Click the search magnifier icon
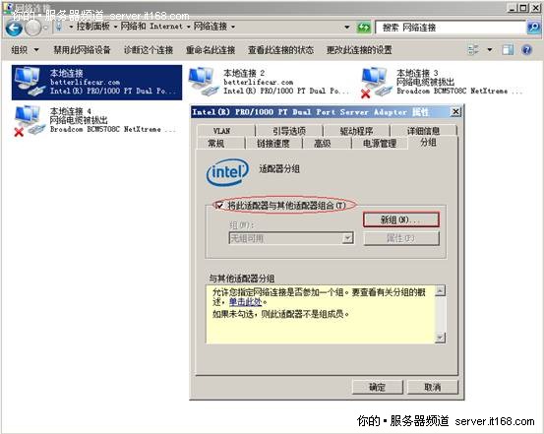Screen dimensions: 544x434 (533, 28)
